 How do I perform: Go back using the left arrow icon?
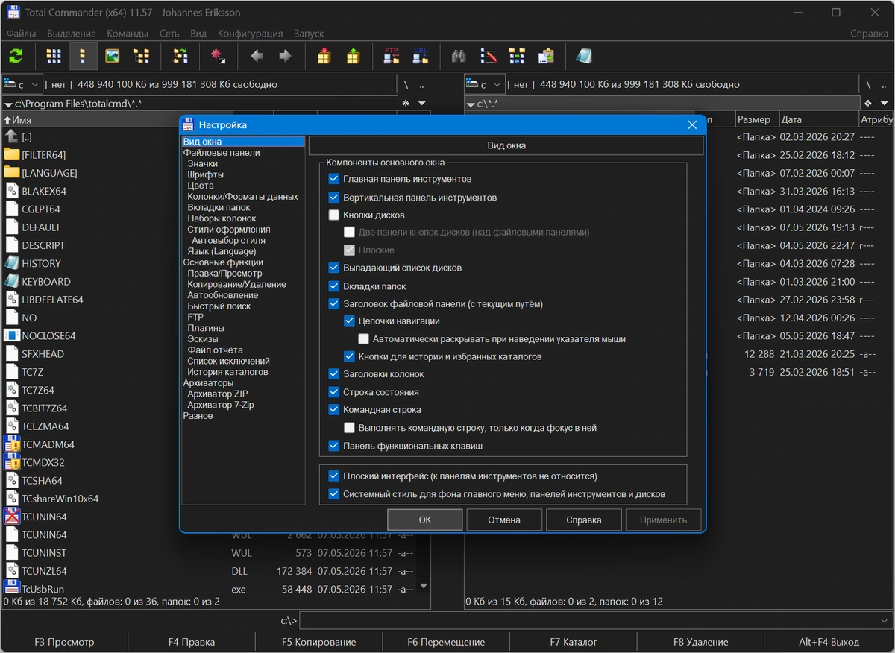(x=257, y=56)
